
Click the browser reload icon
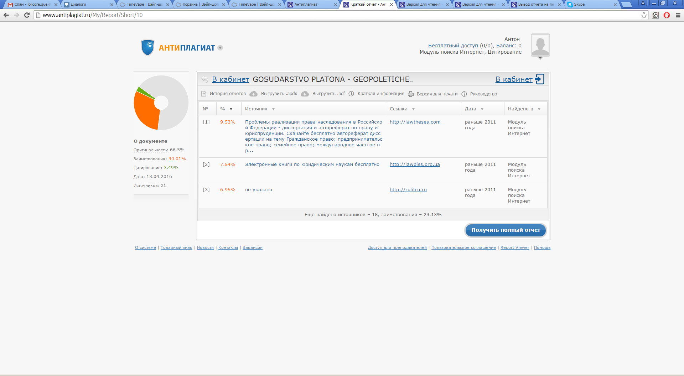27,15
